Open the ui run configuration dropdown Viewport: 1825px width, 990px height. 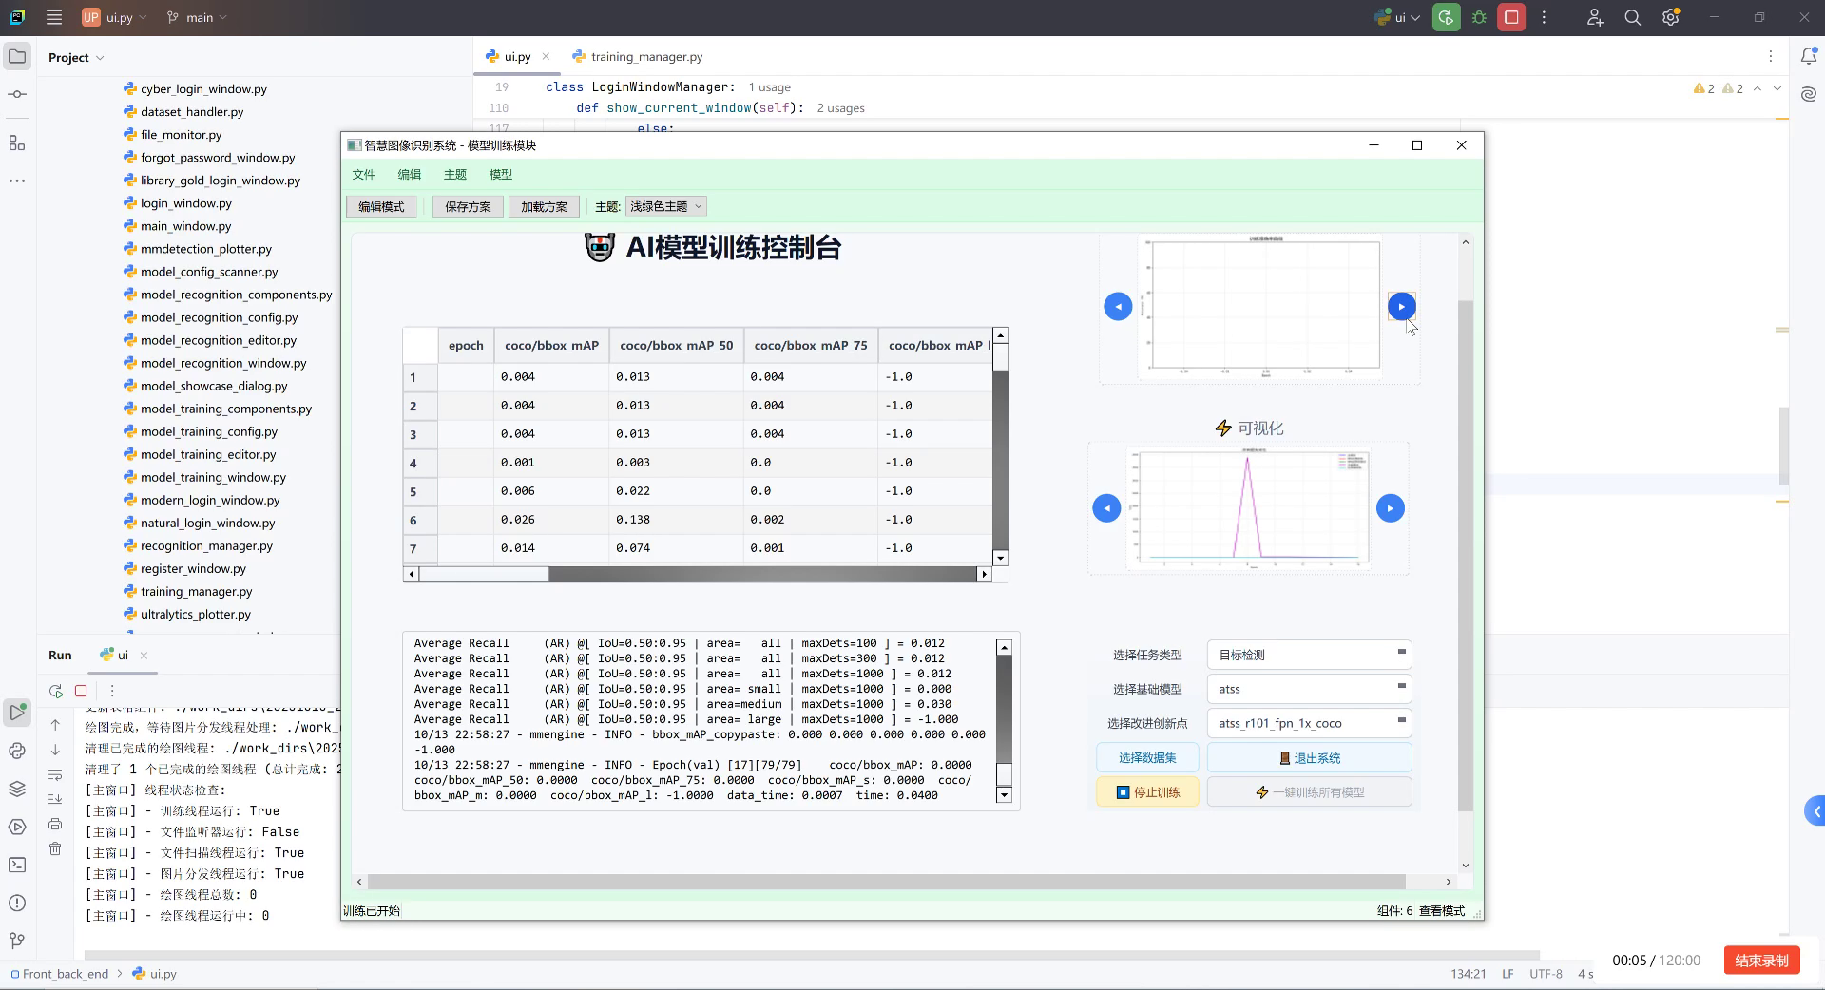coord(1397,17)
